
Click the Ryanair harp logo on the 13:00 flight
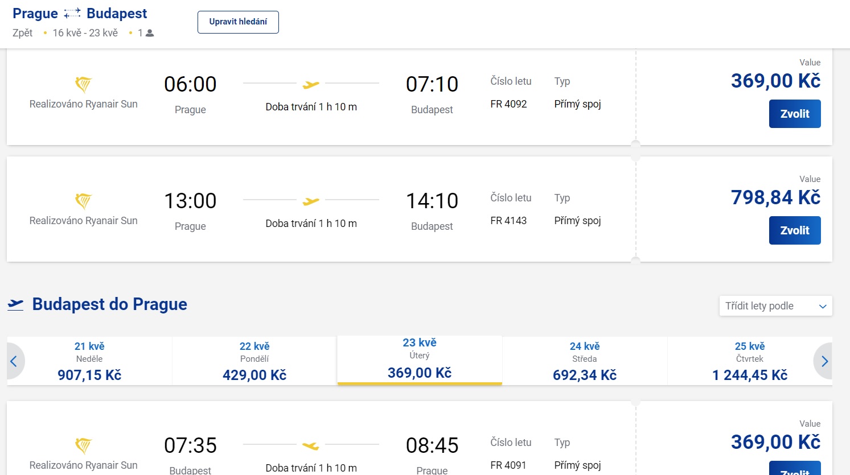click(x=84, y=201)
